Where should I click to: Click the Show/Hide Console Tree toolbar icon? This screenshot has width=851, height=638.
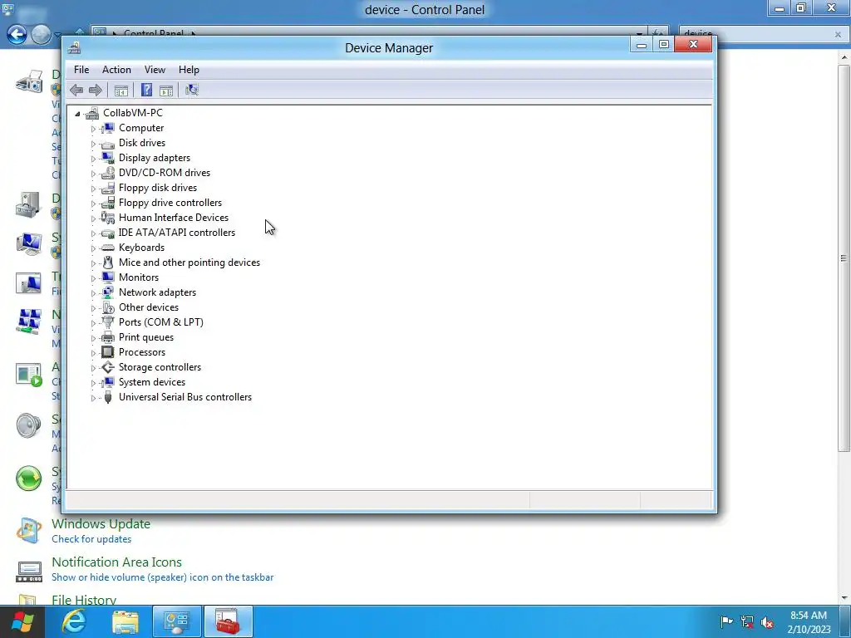(121, 91)
